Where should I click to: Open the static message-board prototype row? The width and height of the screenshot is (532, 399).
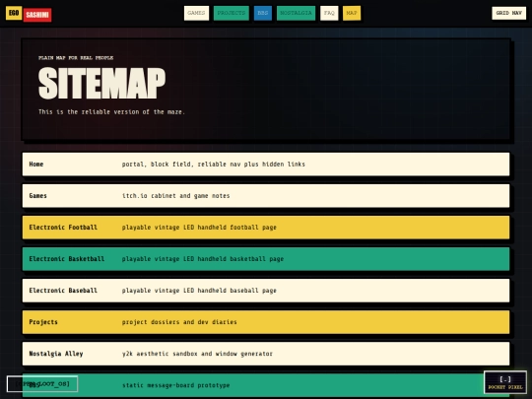point(266,385)
